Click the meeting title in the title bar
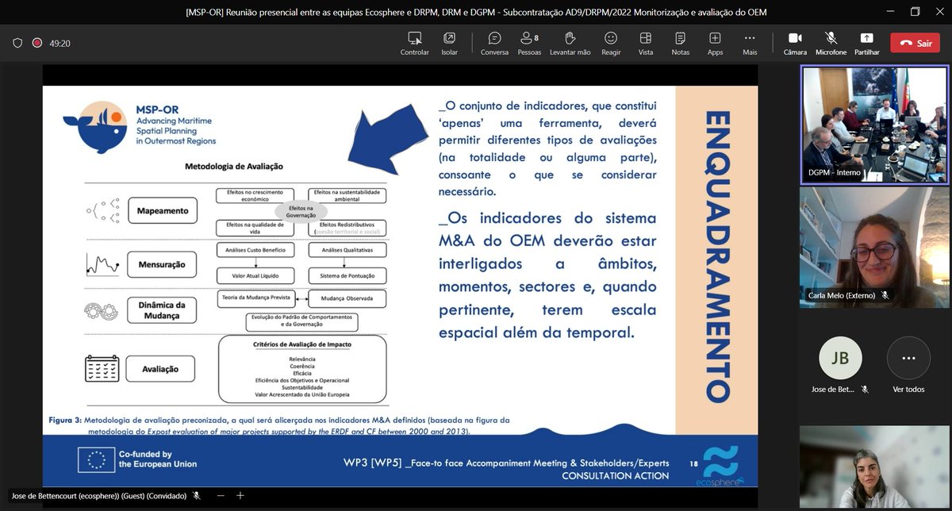Image resolution: width=952 pixels, height=511 pixels. (476, 12)
